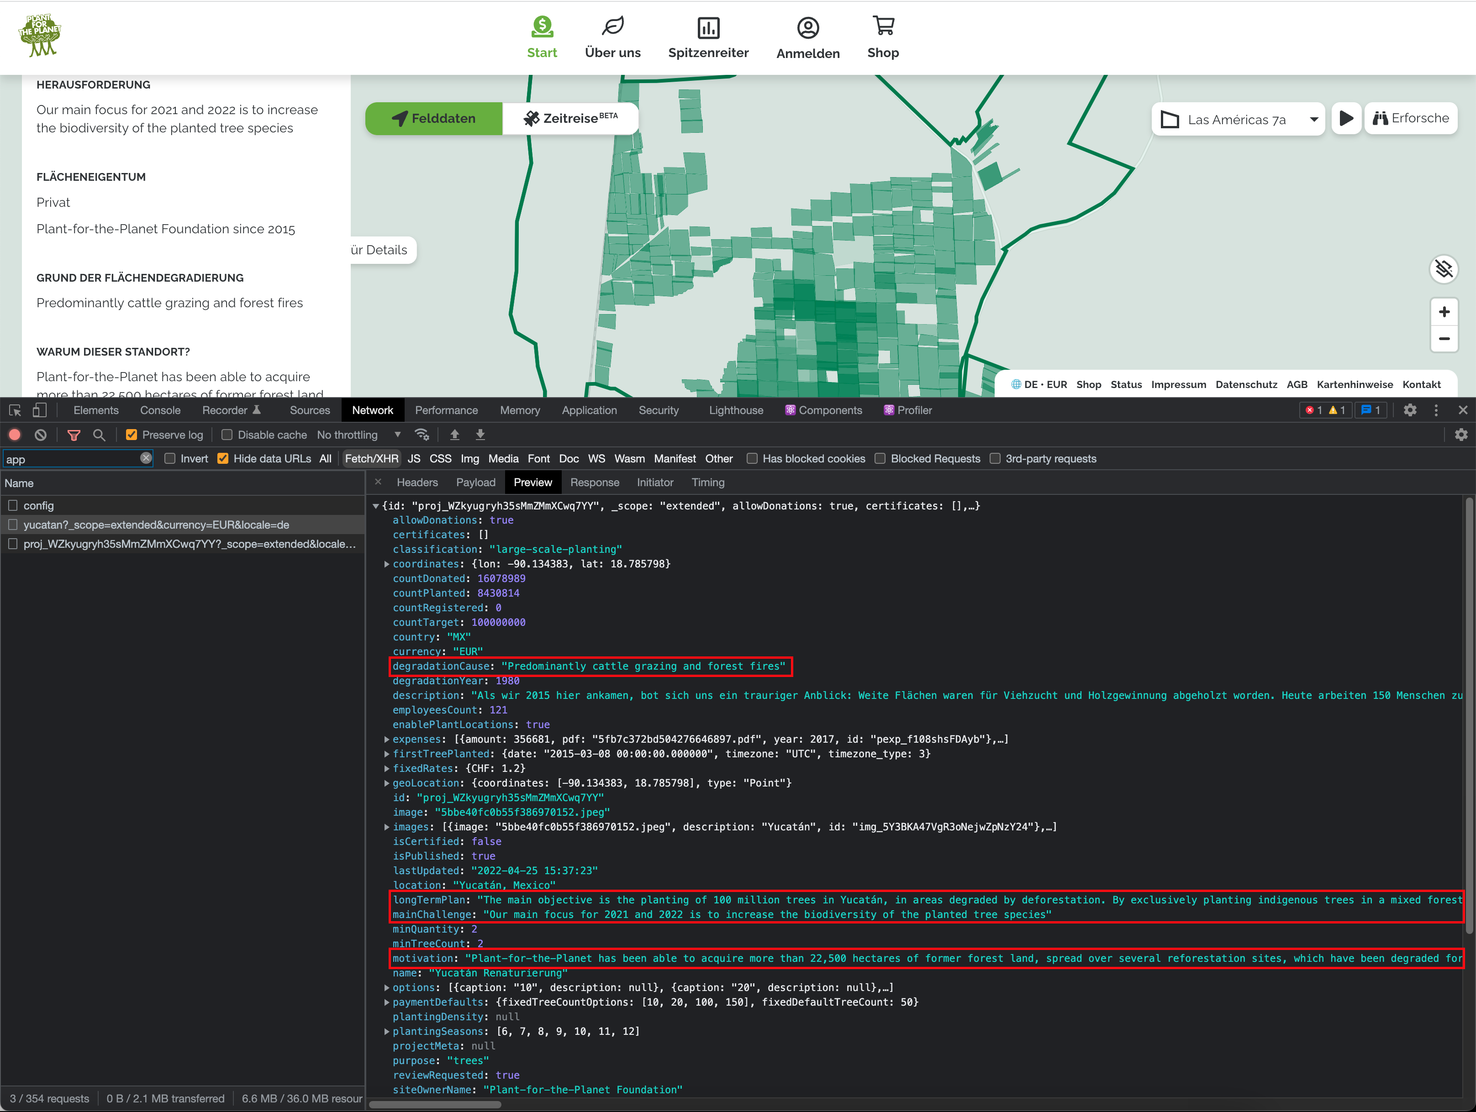Open the Impressum footer link
The image size is (1476, 1112).
1178,384
